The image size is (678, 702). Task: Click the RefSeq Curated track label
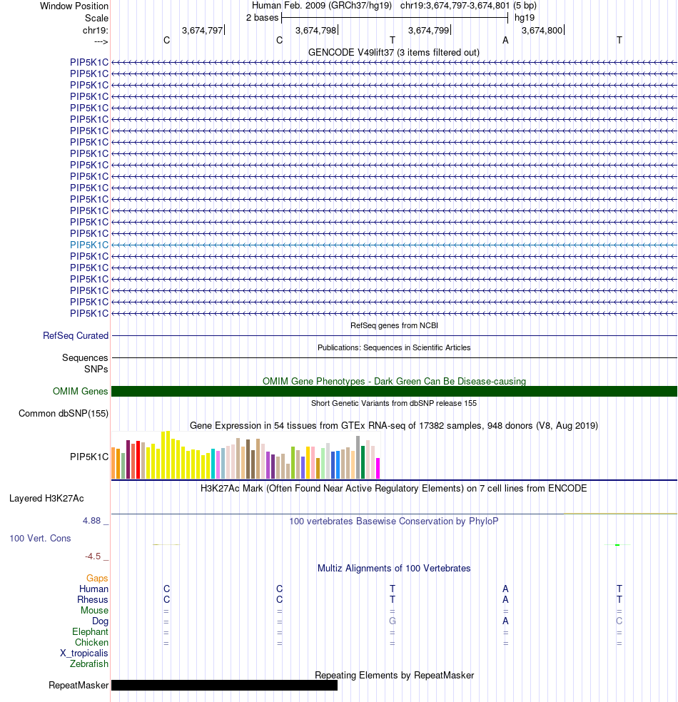click(x=76, y=336)
